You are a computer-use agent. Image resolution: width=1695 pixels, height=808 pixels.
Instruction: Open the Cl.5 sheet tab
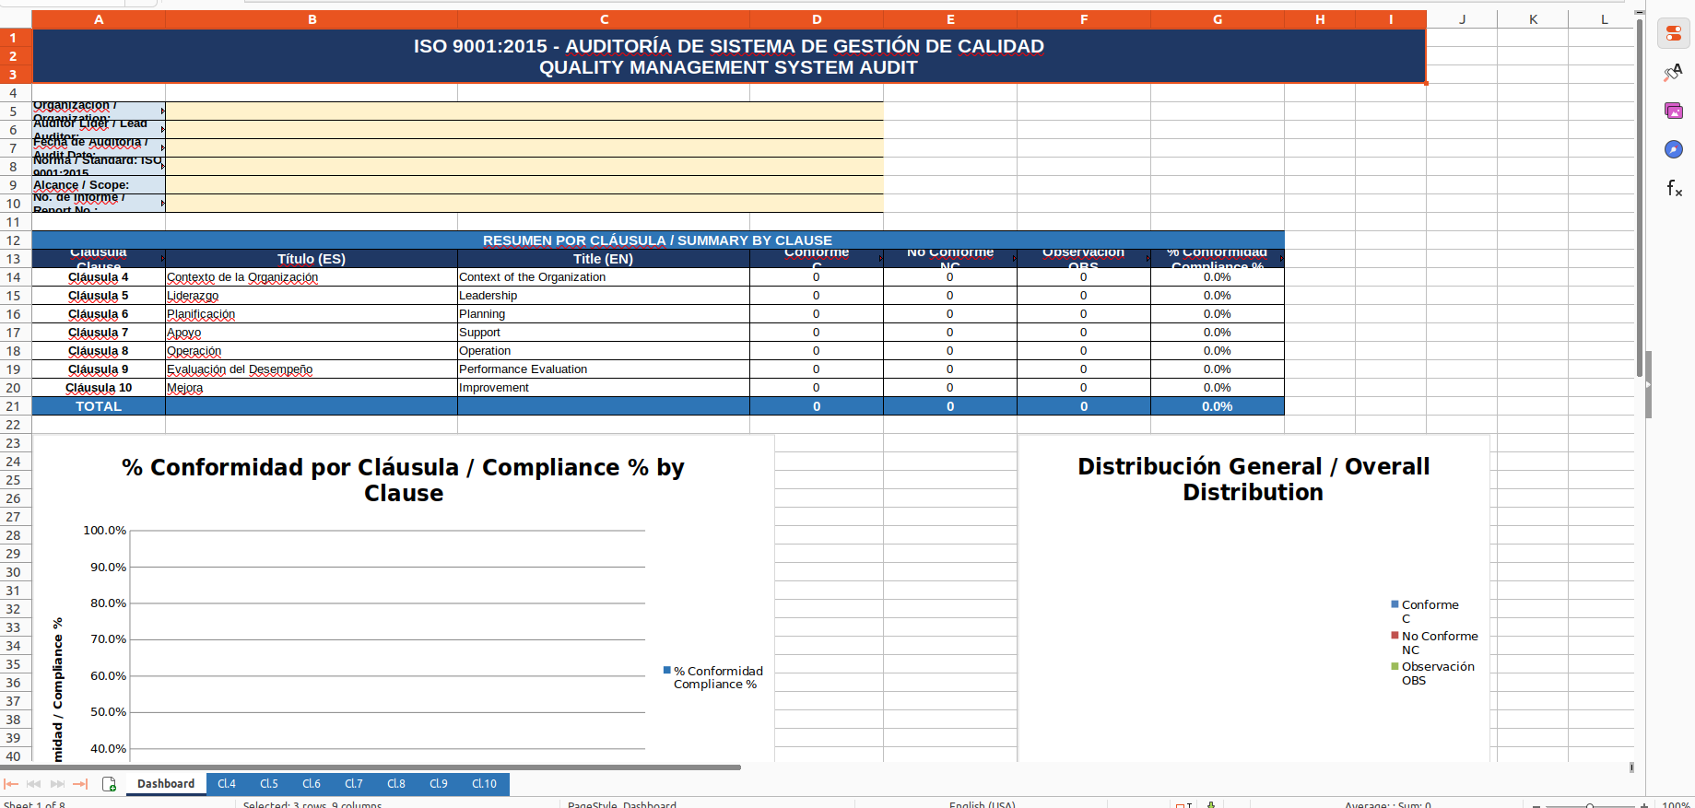[x=269, y=784]
